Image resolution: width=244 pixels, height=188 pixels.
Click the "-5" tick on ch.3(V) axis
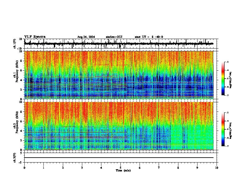(21, 163)
